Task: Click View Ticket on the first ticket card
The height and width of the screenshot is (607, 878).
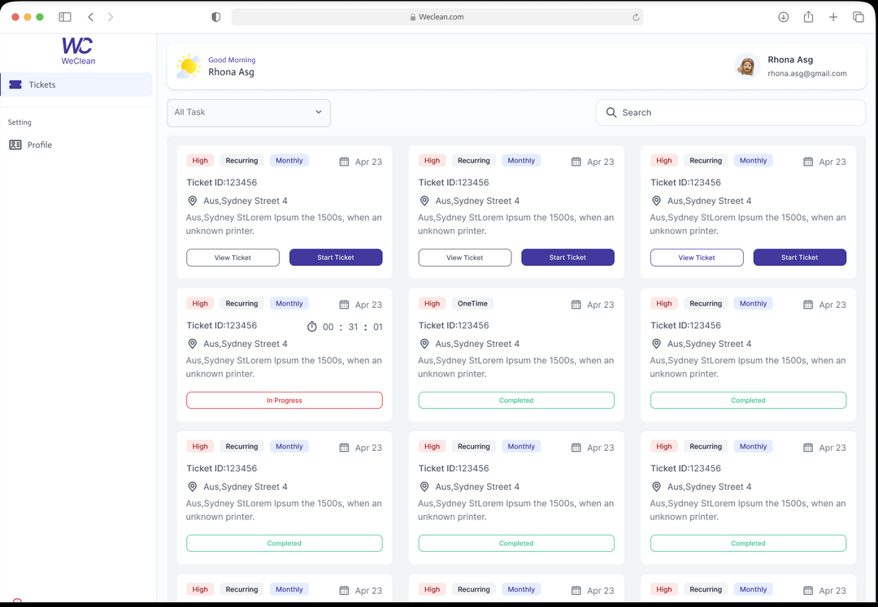Action: pos(233,257)
